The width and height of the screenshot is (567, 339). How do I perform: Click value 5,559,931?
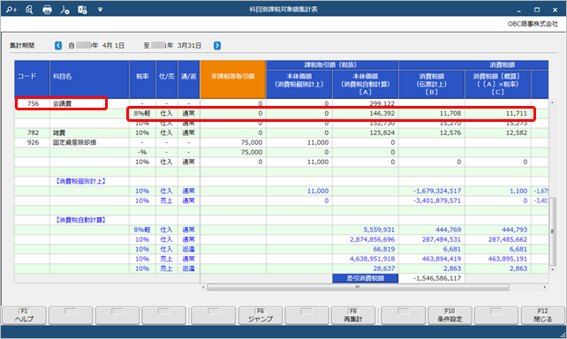click(x=379, y=230)
